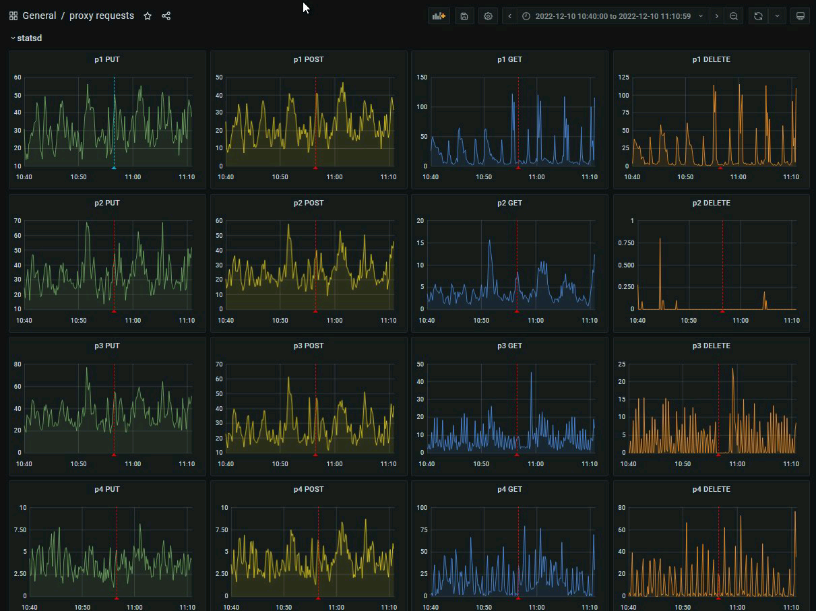The image size is (816, 611).
Task: Shift time range backward
Action: 510,16
